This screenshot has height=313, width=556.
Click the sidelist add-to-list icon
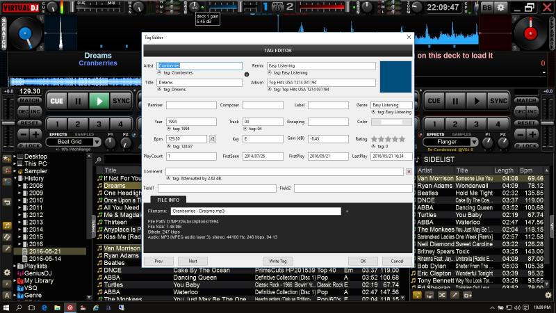point(467,295)
